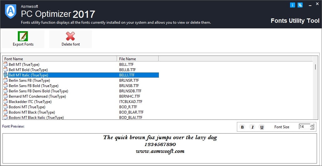Click the ITCBLKAD.TTF file name
Image resolution: width=322 pixels, height=166 pixels.
[x=131, y=102]
